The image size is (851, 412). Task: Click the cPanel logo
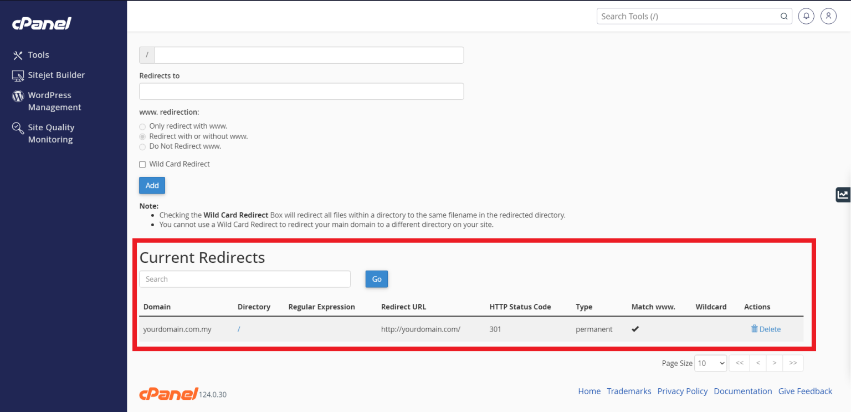pyautogui.click(x=41, y=23)
